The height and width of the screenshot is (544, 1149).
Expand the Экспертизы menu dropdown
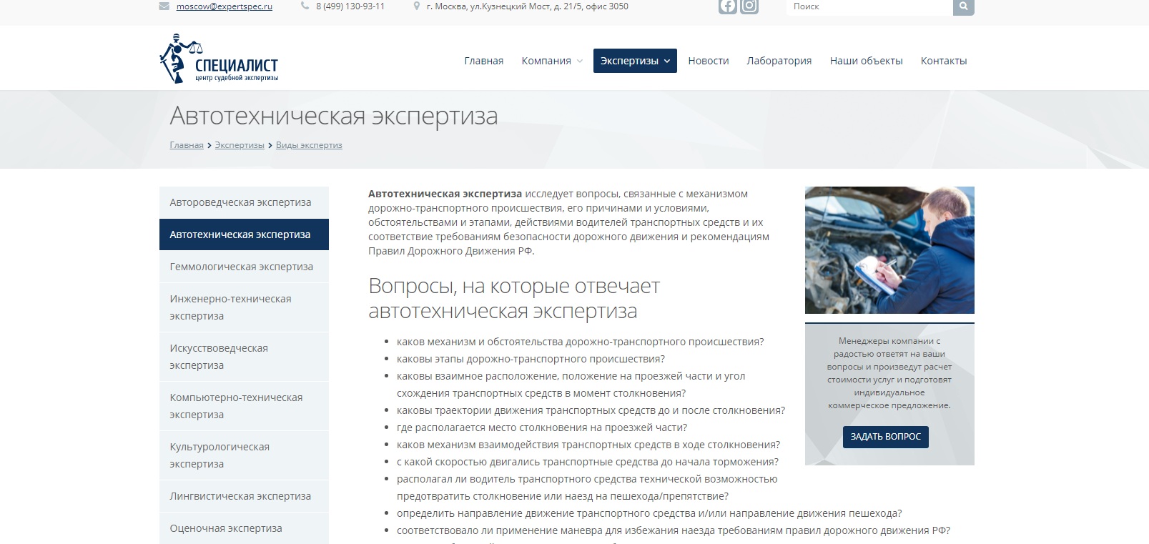pos(634,61)
